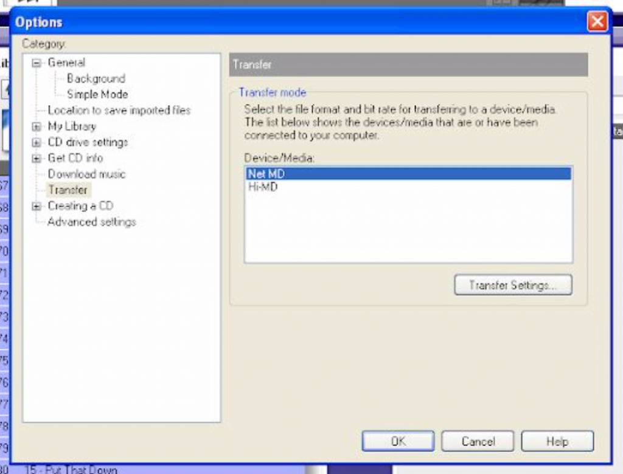Select the Transfer category
The height and width of the screenshot is (474, 623).
[68, 190]
